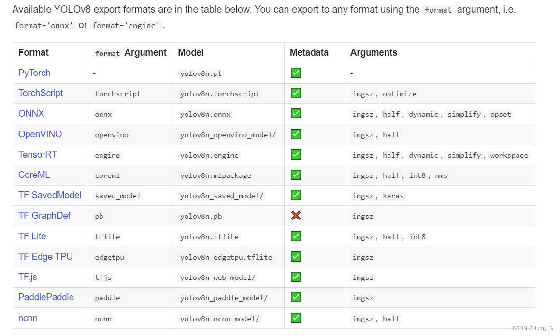
Task: Click the green metadata checkmark for TF Lite
Action: (x=296, y=236)
